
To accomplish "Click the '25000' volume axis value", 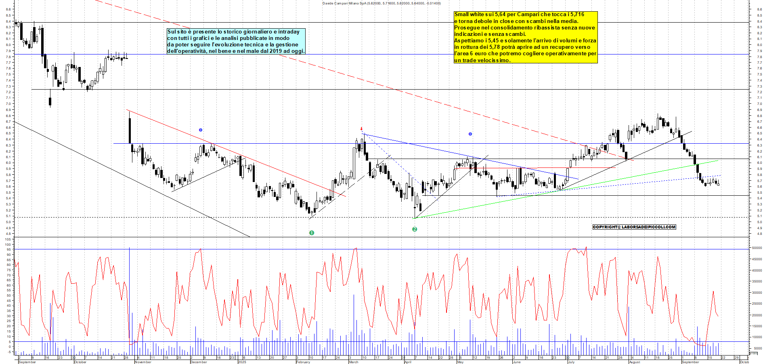I will [x=757, y=303].
